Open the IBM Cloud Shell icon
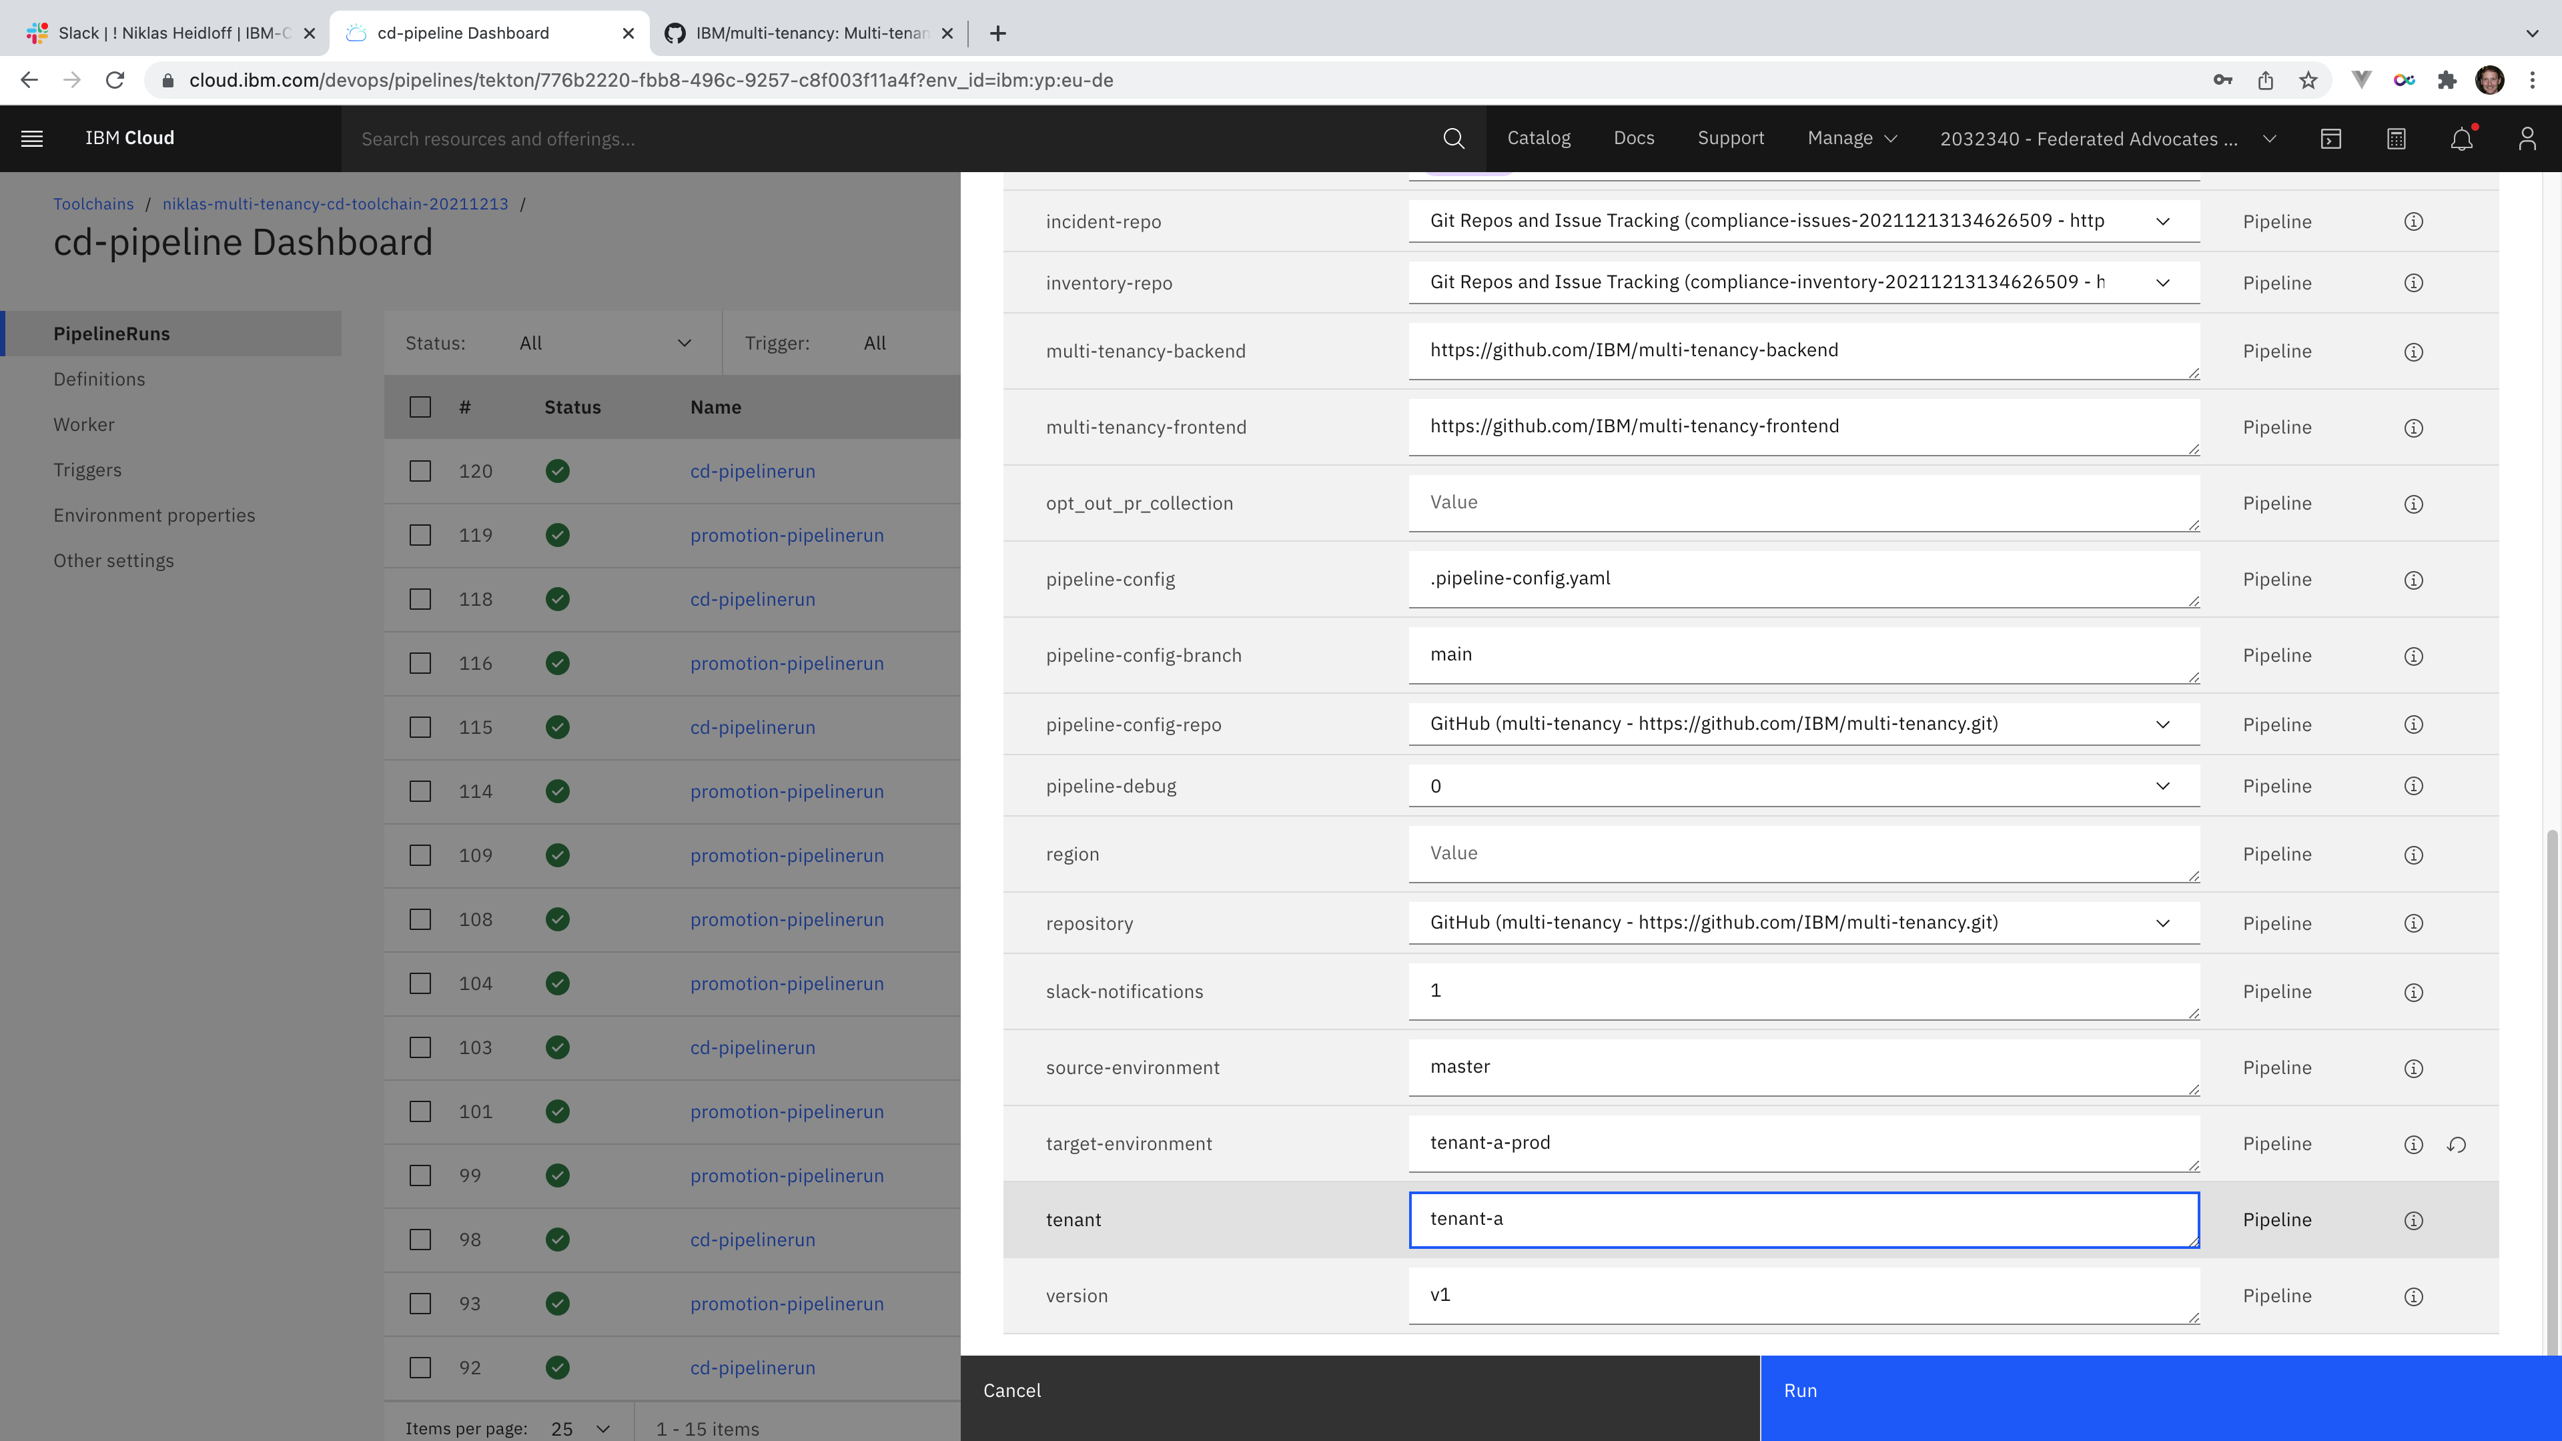 (2330, 138)
